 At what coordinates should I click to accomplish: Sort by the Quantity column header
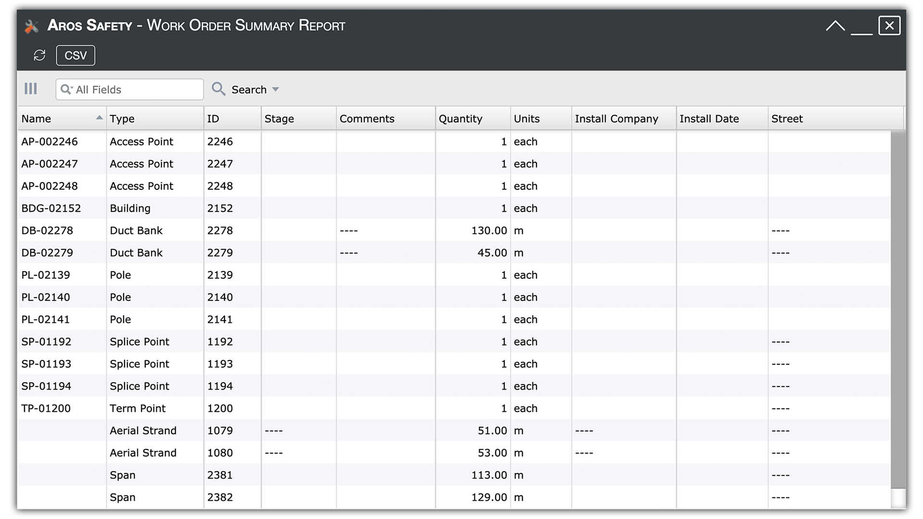point(473,119)
